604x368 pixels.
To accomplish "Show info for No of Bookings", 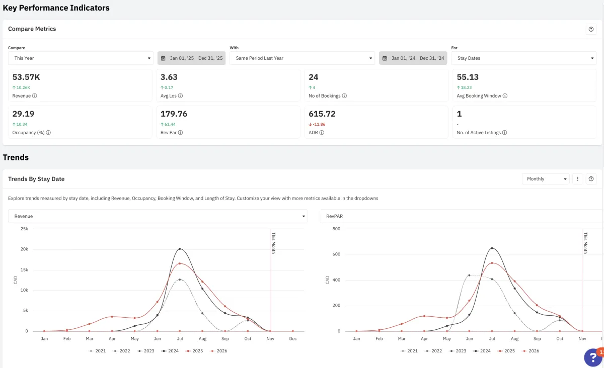I will tap(344, 96).
